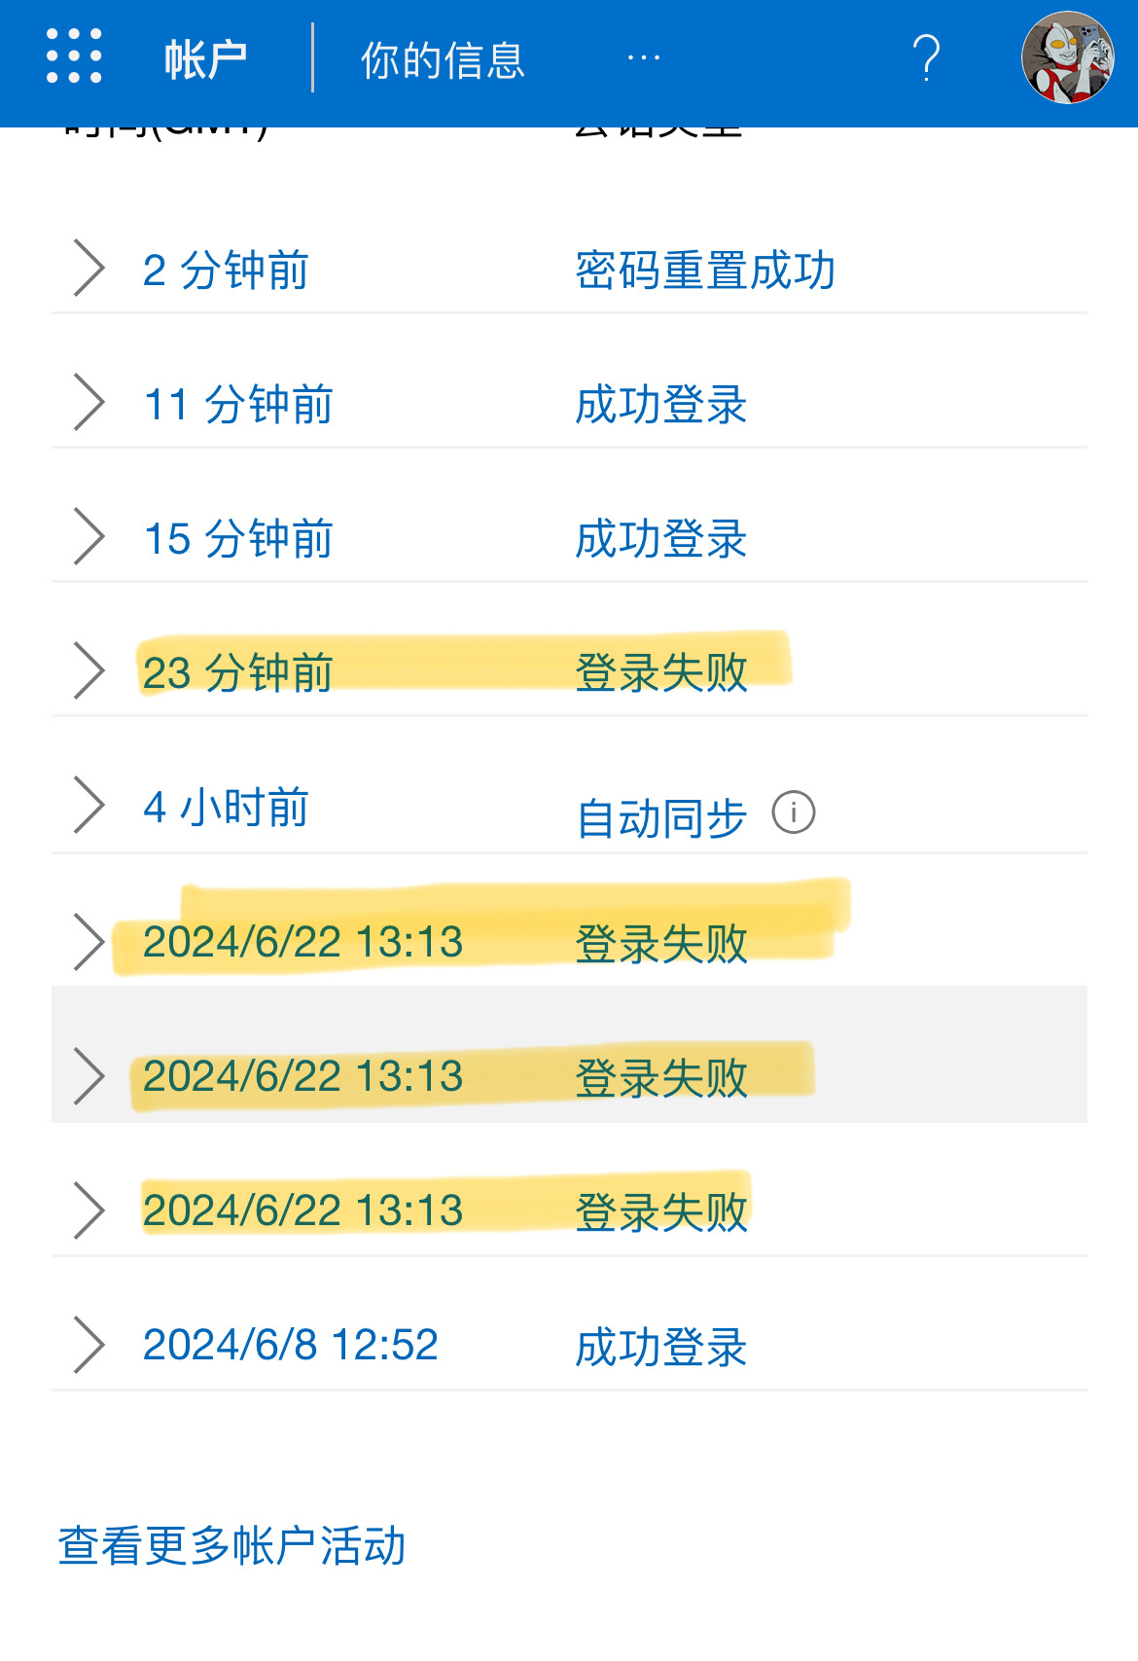This screenshot has width=1138, height=1661.
Task: Click the help question mark icon
Action: [x=926, y=58]
